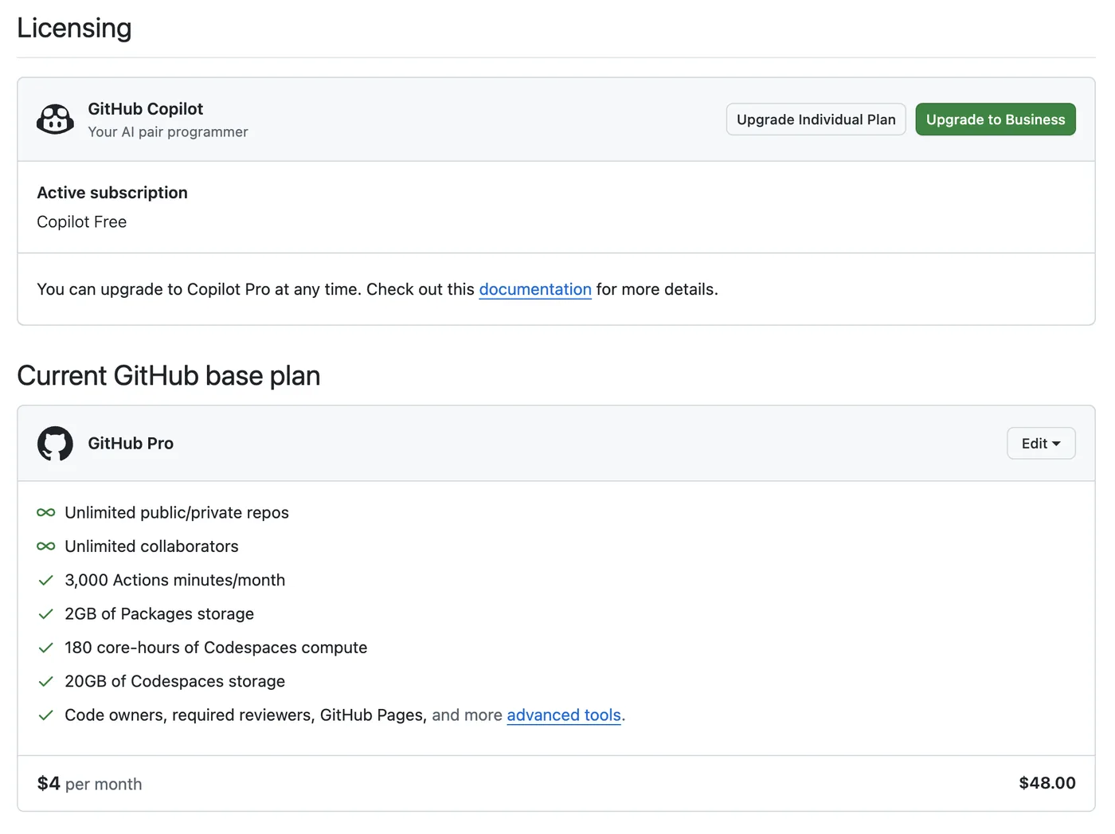Click checkmark beside 20GB of Codespaces storage
The height and width of the screenshot is (834, 1115).
[46, 681]
